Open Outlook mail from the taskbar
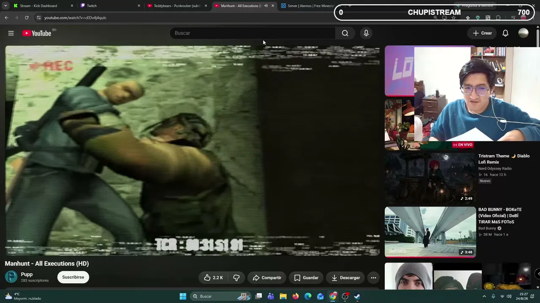This screenshot has height=303, width=540. click(320, 296)
